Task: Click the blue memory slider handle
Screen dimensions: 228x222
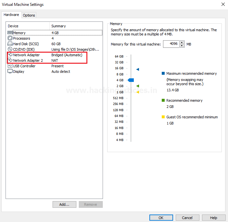Action: (131, 80)
